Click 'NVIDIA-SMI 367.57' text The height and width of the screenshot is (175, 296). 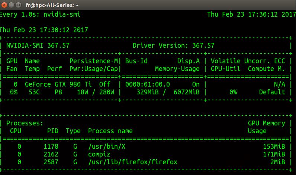click(38, 46)
